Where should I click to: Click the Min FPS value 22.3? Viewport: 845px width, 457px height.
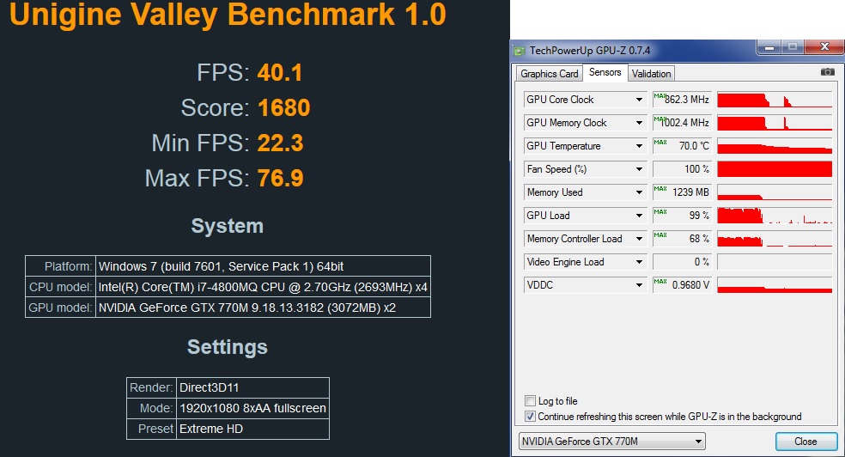click(280, 143)
